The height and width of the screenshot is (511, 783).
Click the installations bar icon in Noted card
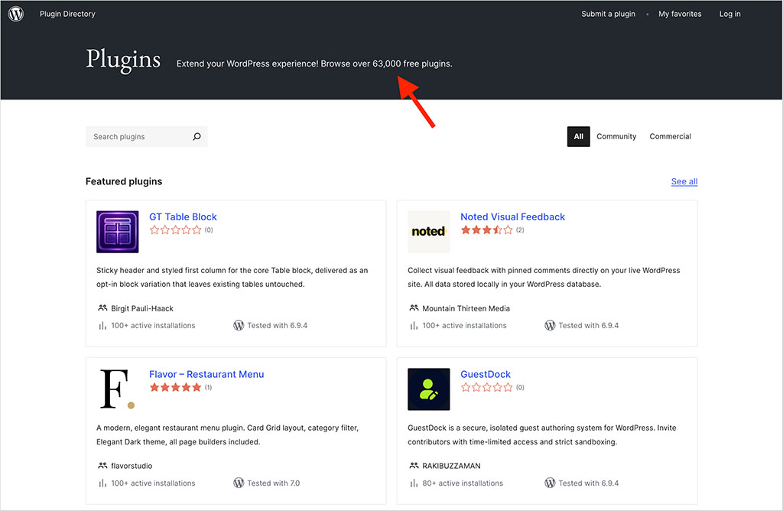414,326
